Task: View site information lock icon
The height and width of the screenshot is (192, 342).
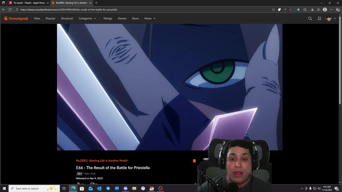Action: coord(17,10)
